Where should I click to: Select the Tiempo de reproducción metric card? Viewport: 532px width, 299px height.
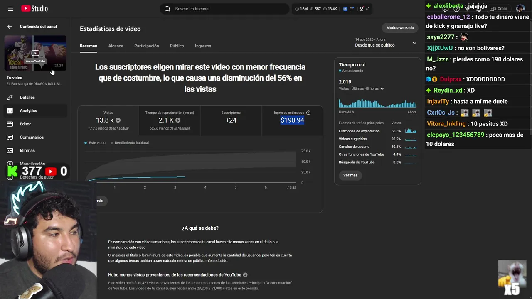[x=170, y=120]
